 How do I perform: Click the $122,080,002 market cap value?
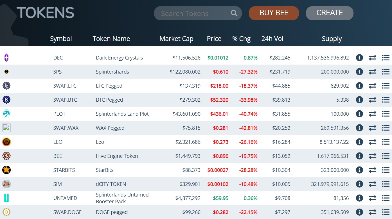tap(185, 72)
